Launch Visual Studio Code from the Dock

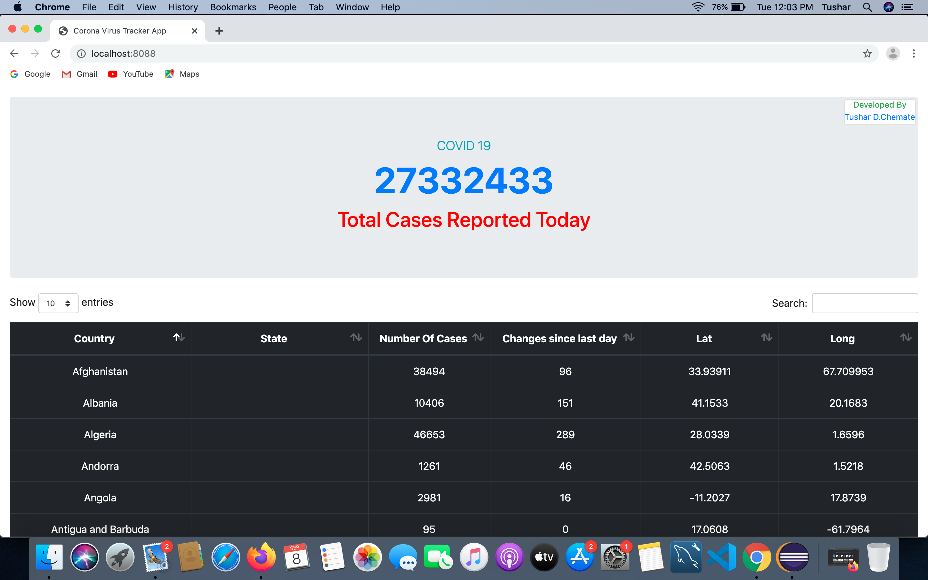pos(721,556)
